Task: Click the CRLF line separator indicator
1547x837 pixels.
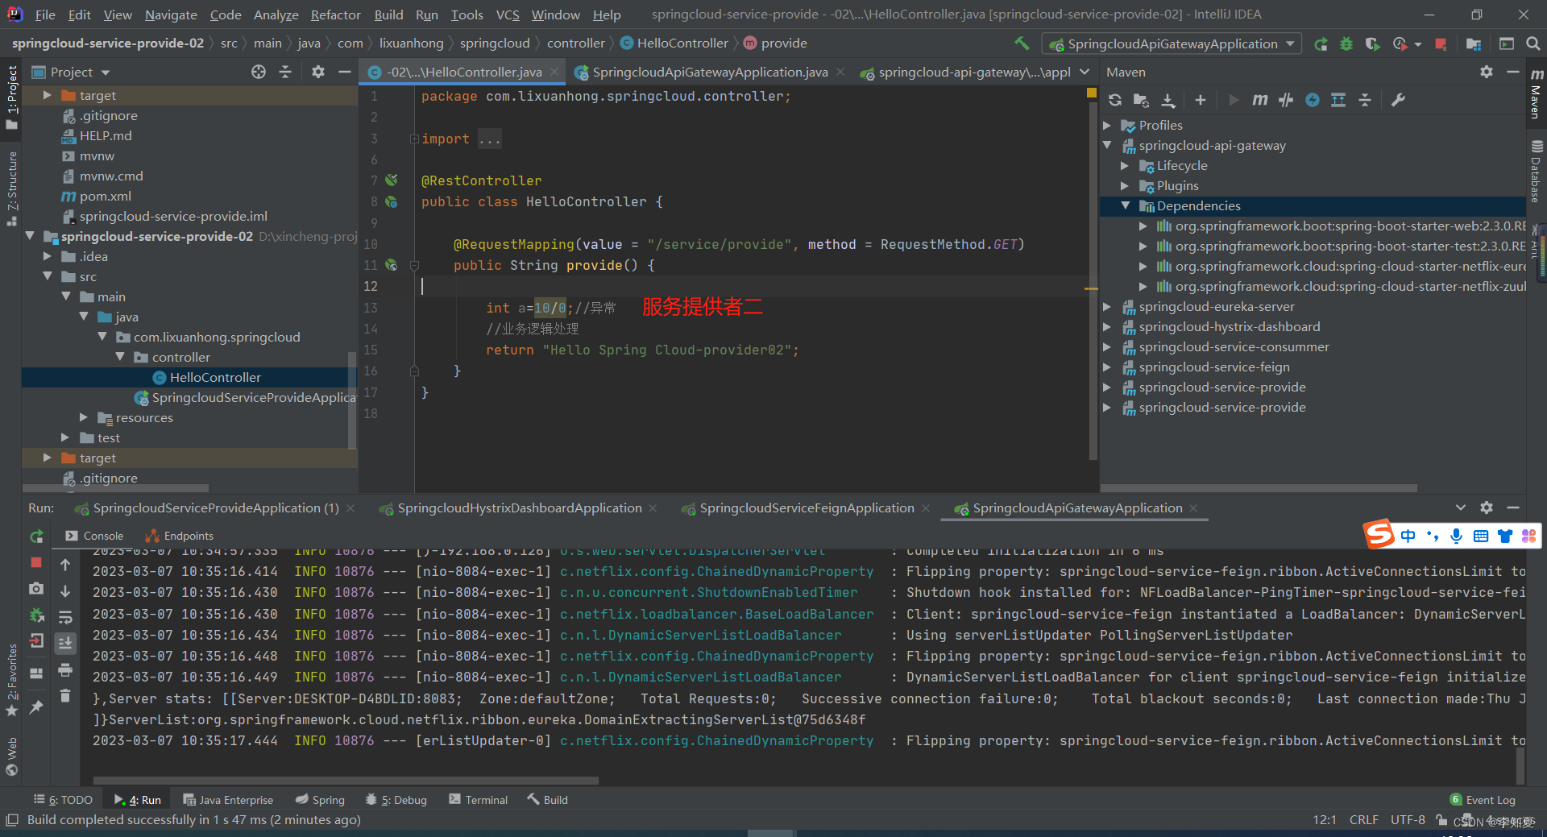Action: 1363,820
